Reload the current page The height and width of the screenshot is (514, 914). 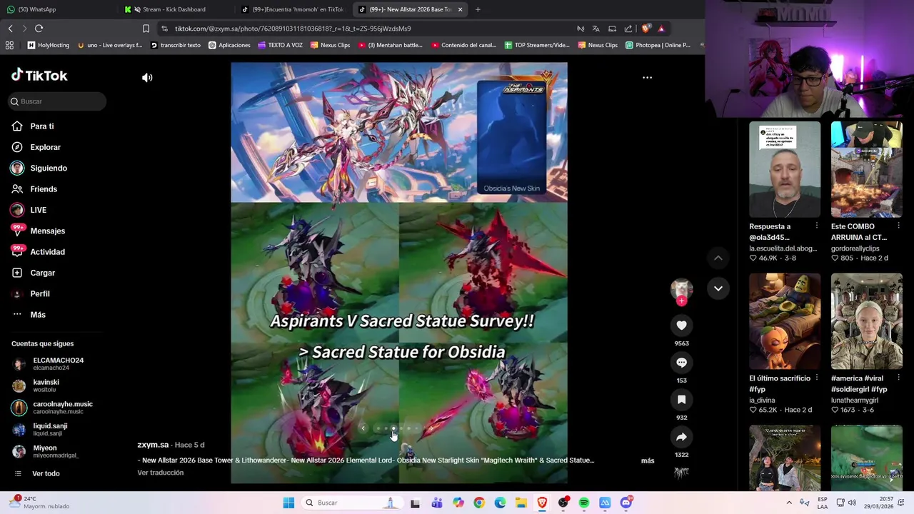coord(39,29)
